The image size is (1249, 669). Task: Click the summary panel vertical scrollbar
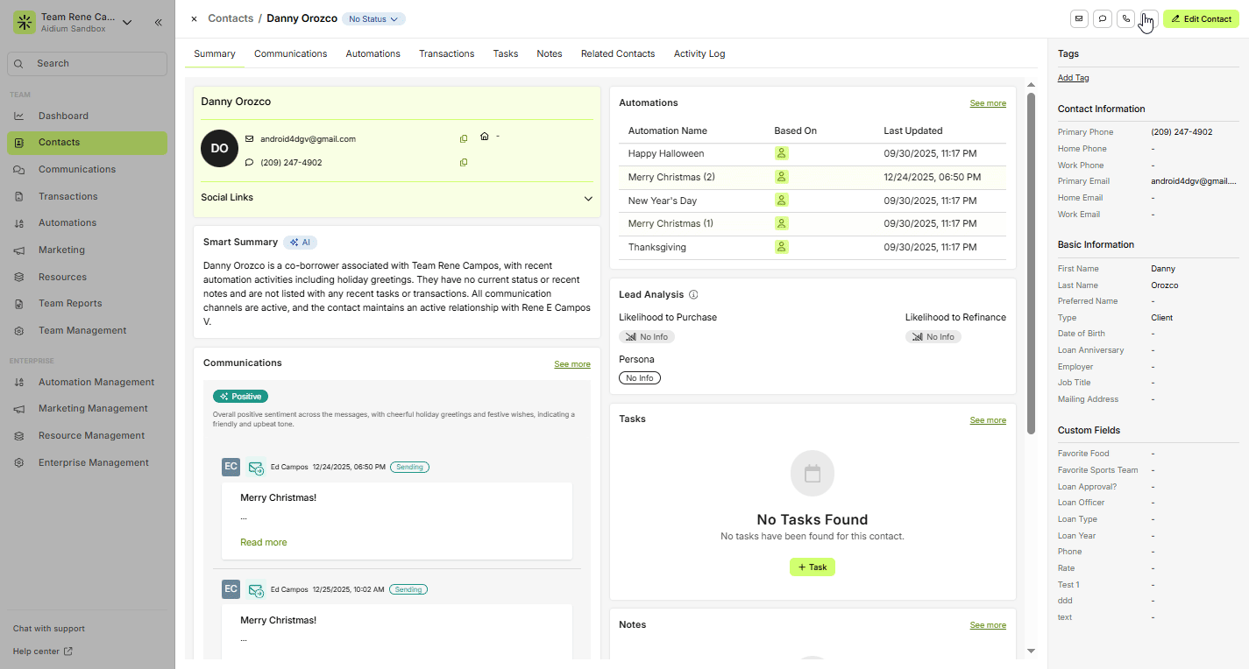1031,263
